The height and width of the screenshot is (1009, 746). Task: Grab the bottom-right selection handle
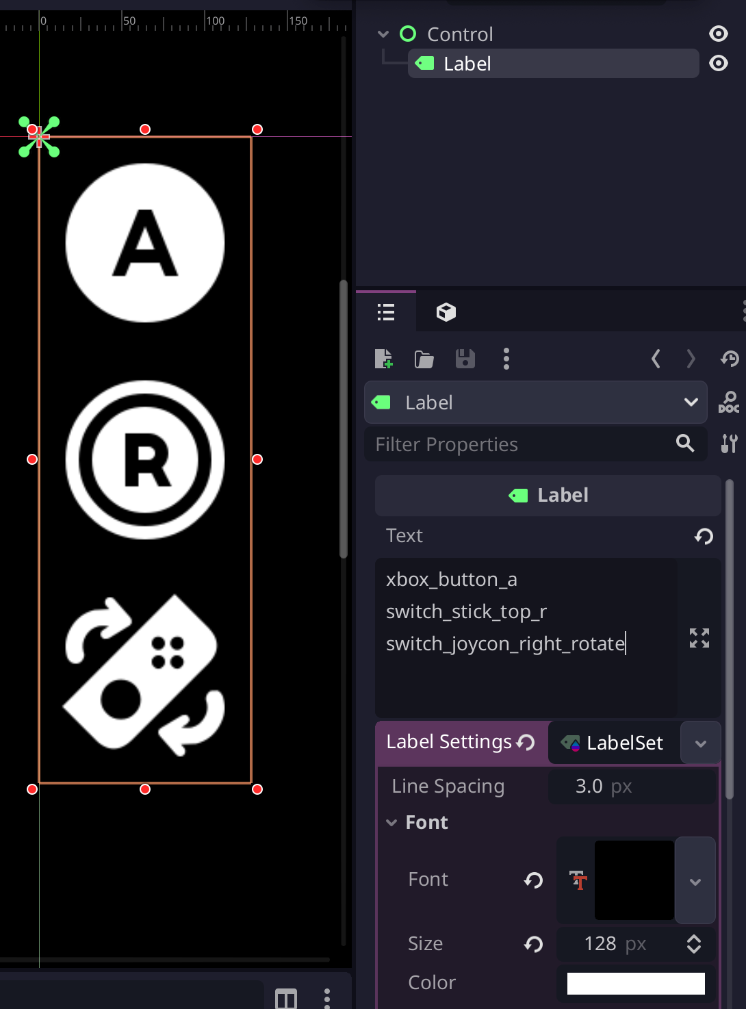tap(257, 789)
